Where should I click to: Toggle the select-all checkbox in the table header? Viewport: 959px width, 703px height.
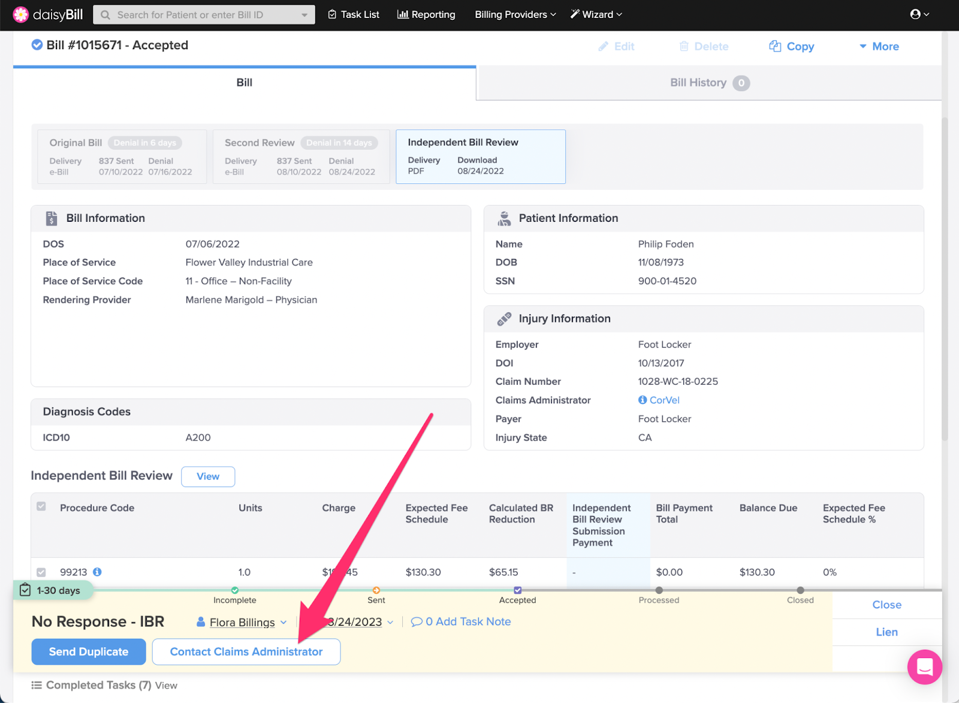pyautogui.click(x=41, y=506)
